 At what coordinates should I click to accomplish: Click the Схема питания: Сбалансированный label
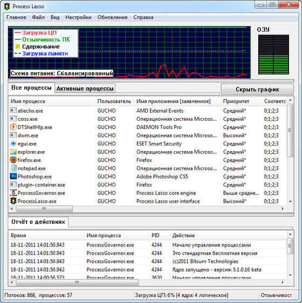click(61, 74)
